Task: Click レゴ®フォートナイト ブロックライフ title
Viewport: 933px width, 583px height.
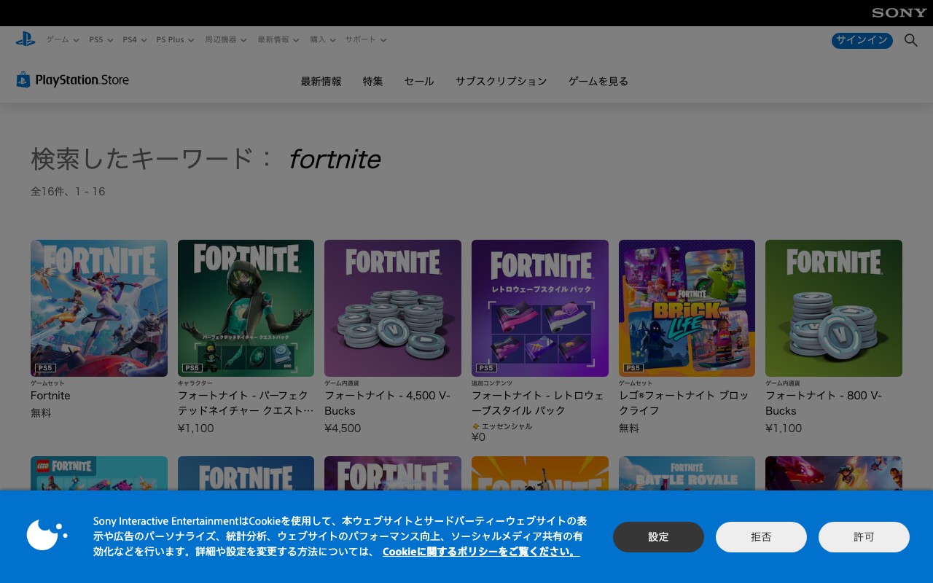Action: (684, 403)
